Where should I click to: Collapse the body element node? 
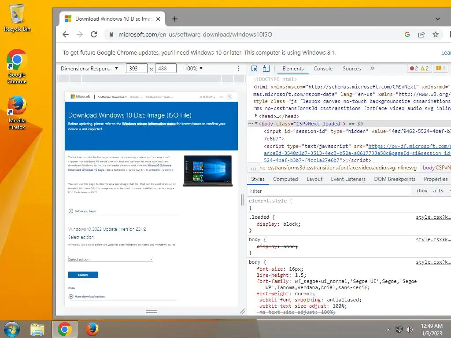(256, 124)
